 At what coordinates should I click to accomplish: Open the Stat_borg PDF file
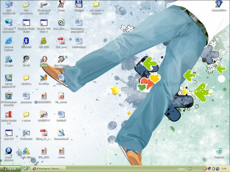(x=61, y=41)
